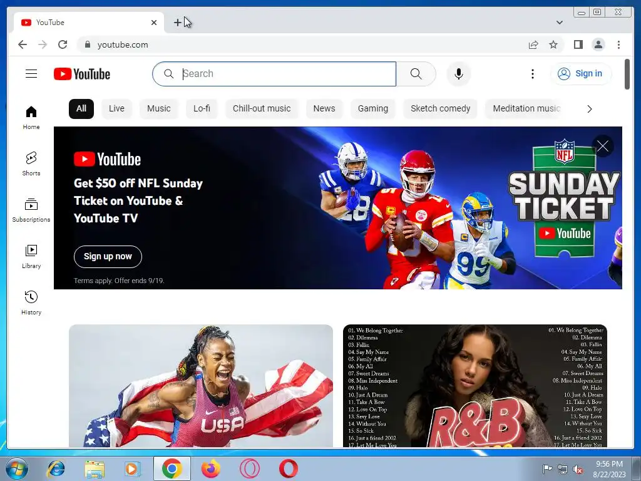This screenshot has width=641, height=481.
Task: Reload the page with the refresh icon
Action: [63, 44]
